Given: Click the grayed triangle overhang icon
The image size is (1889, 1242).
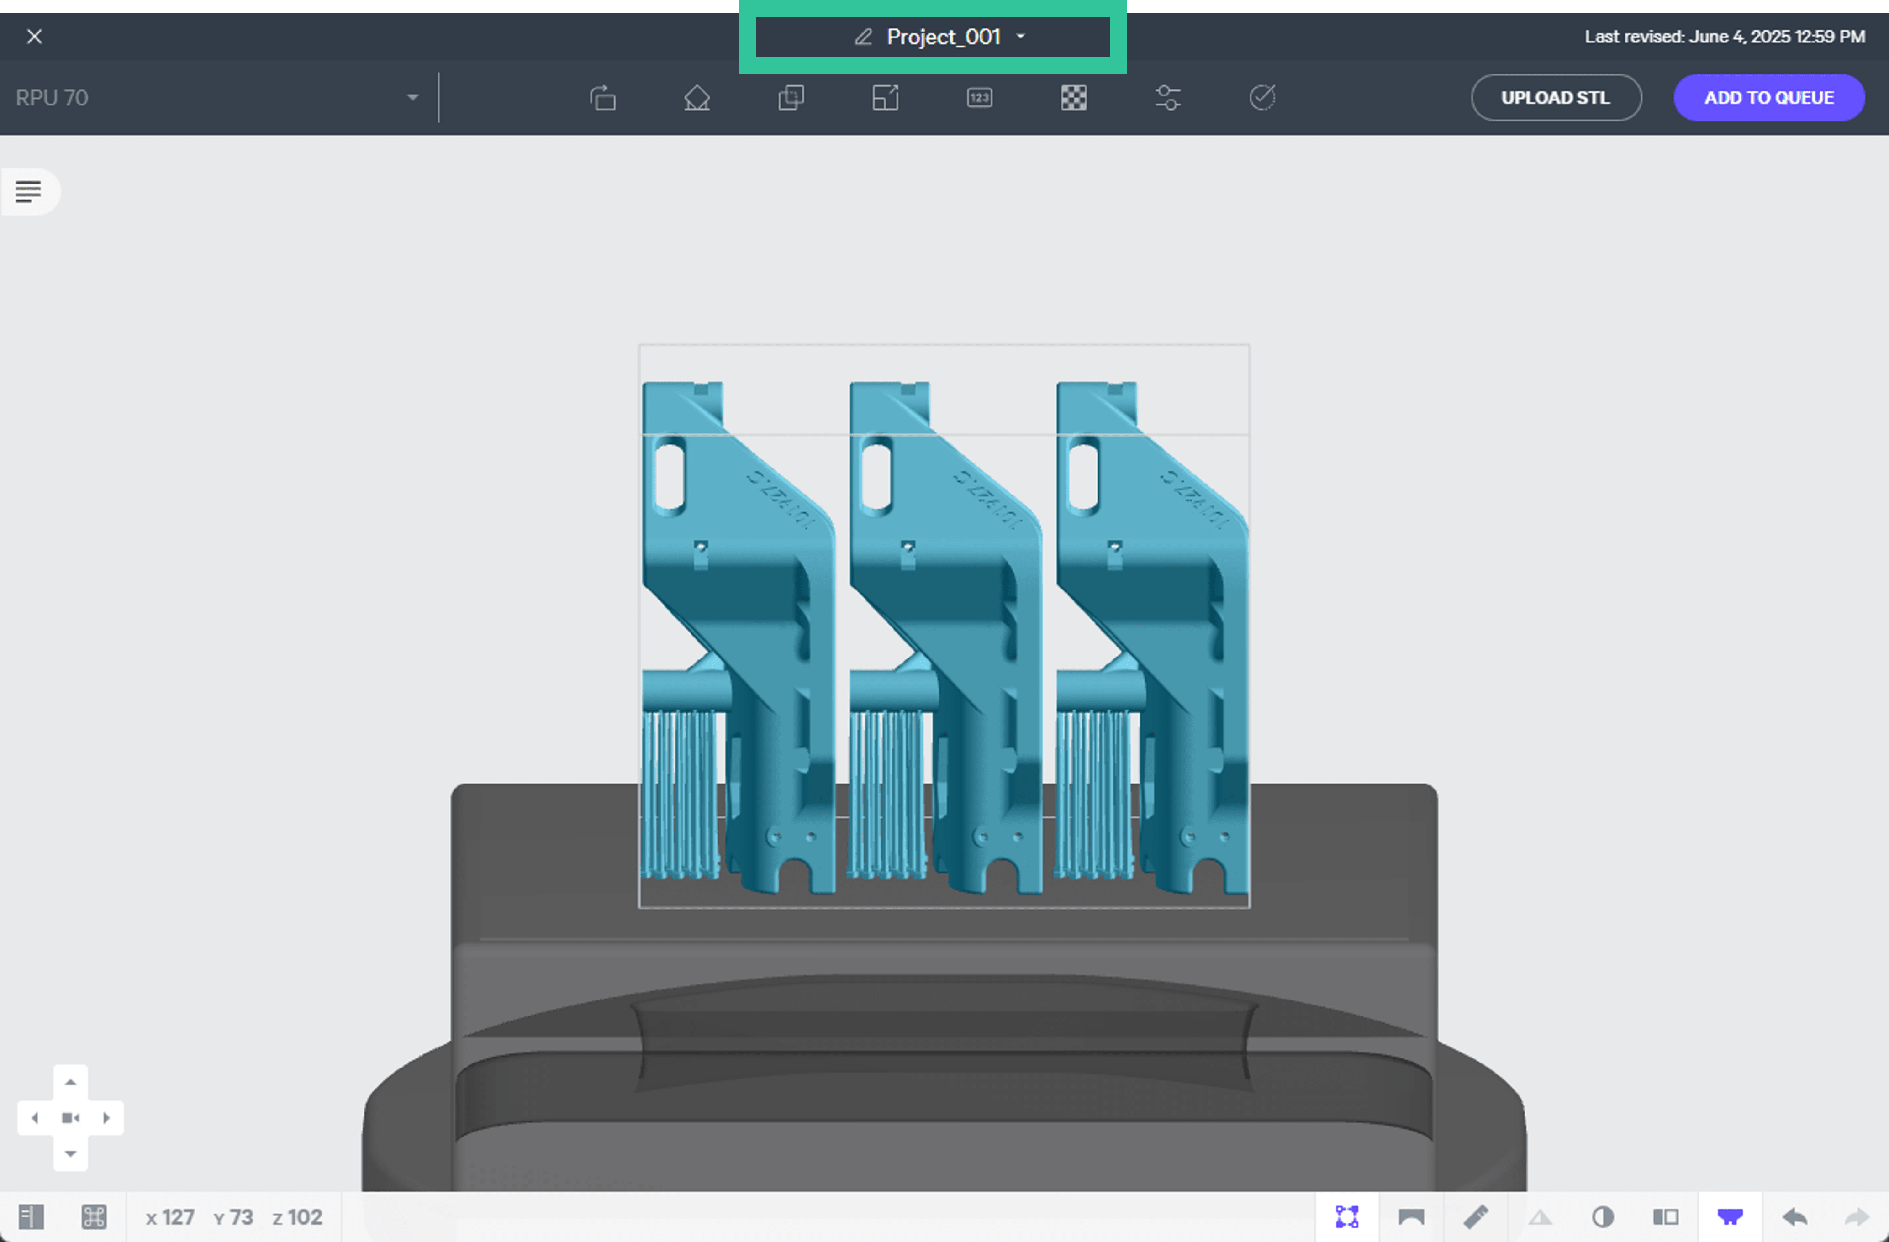Looking at the screenshot, I should 1540,1216.
